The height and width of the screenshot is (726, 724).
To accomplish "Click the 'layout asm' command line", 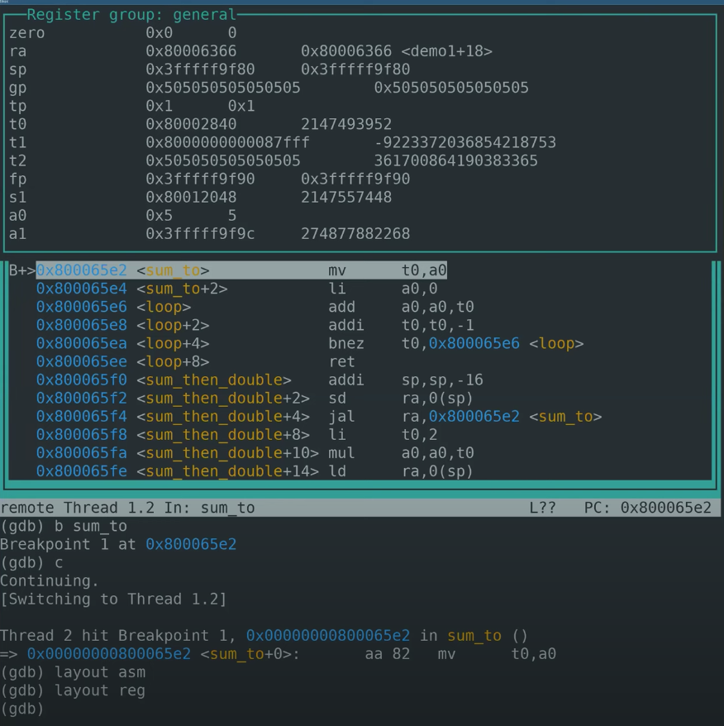I will (90, 672).
